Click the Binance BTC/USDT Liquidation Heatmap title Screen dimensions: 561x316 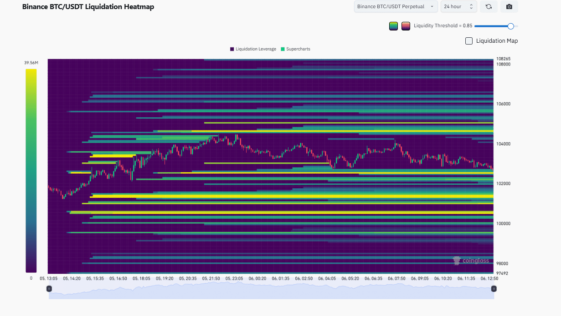pos(88,7)
